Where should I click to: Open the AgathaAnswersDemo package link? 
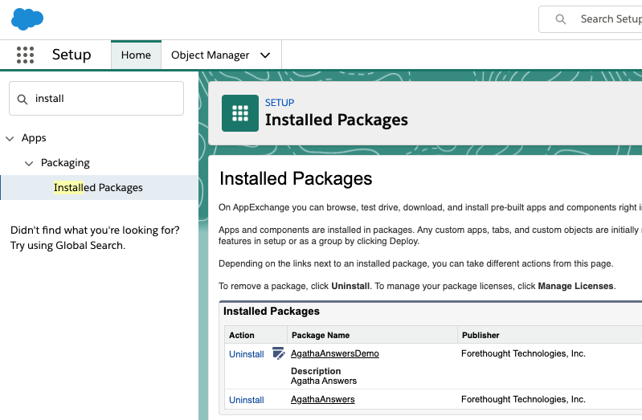pos(335,353)
